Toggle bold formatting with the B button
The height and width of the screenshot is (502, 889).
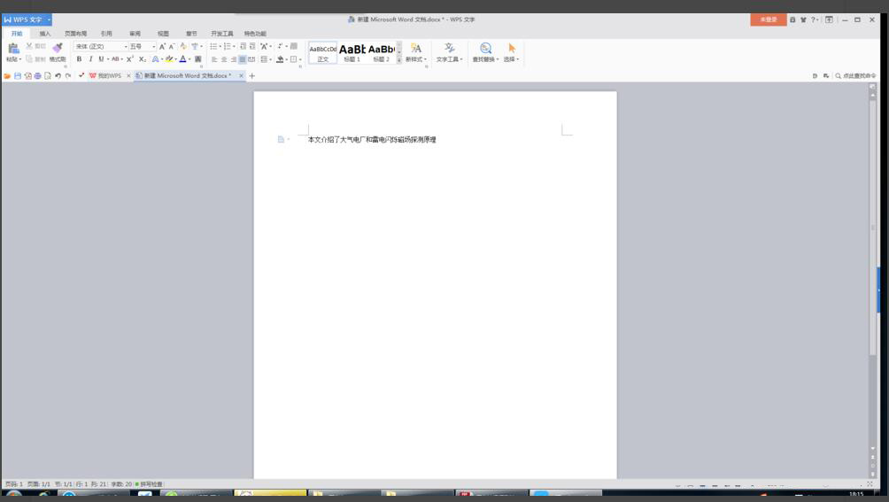click(x=79, y=59)
